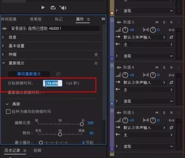
Task: Expand the 伸缩 section
Action: tap(3, 54)
